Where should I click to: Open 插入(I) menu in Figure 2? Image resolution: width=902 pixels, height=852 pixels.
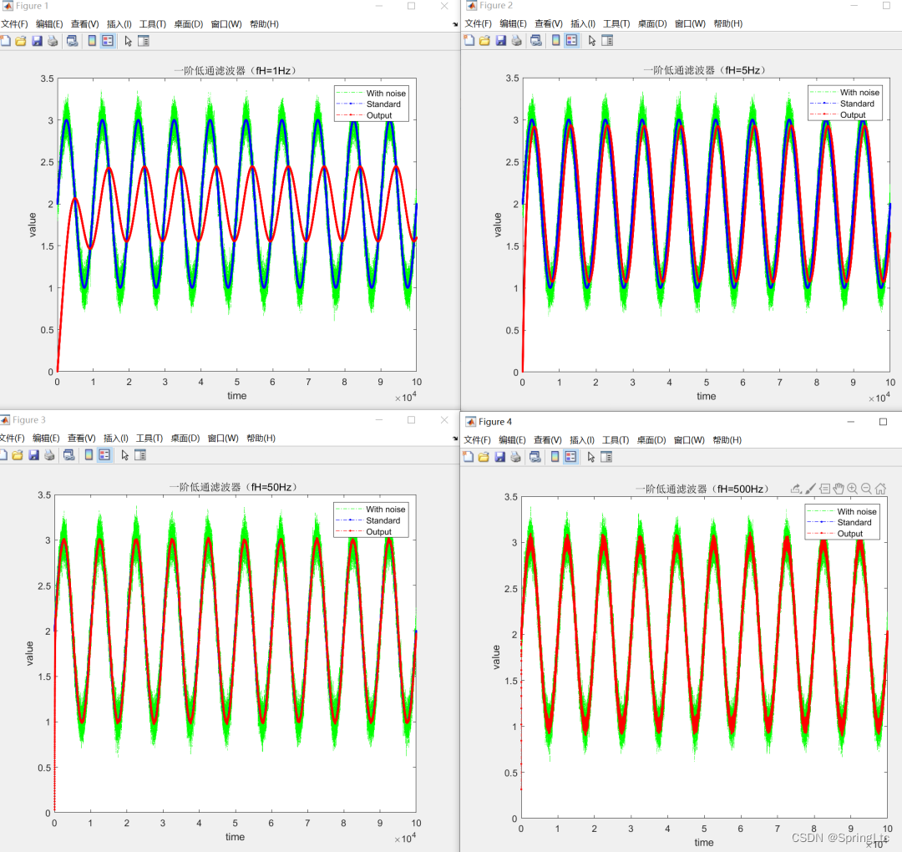tap(583, 23)
